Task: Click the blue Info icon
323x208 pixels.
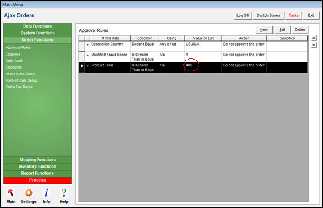Action: [x=47, y=193]
